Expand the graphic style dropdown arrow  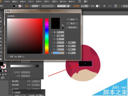point(99,6)
